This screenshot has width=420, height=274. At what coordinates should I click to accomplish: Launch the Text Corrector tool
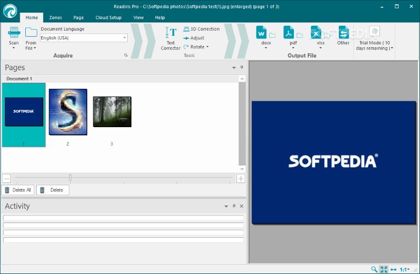pos(171,38)
